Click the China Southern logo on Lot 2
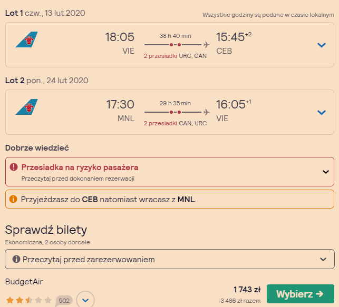The image size is (339, 307). coord(26,107)
